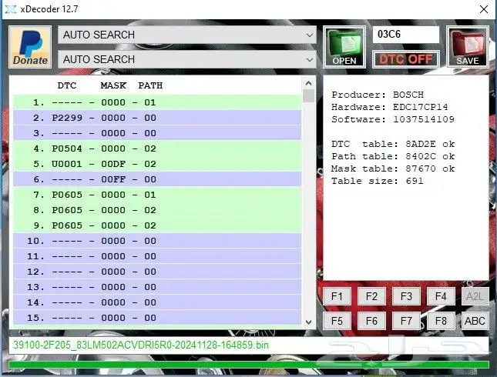Click the MASK column header
Image resolution: width=497 pixels, height=377 pixels.
pyautogui.click(x=113, y=85)
